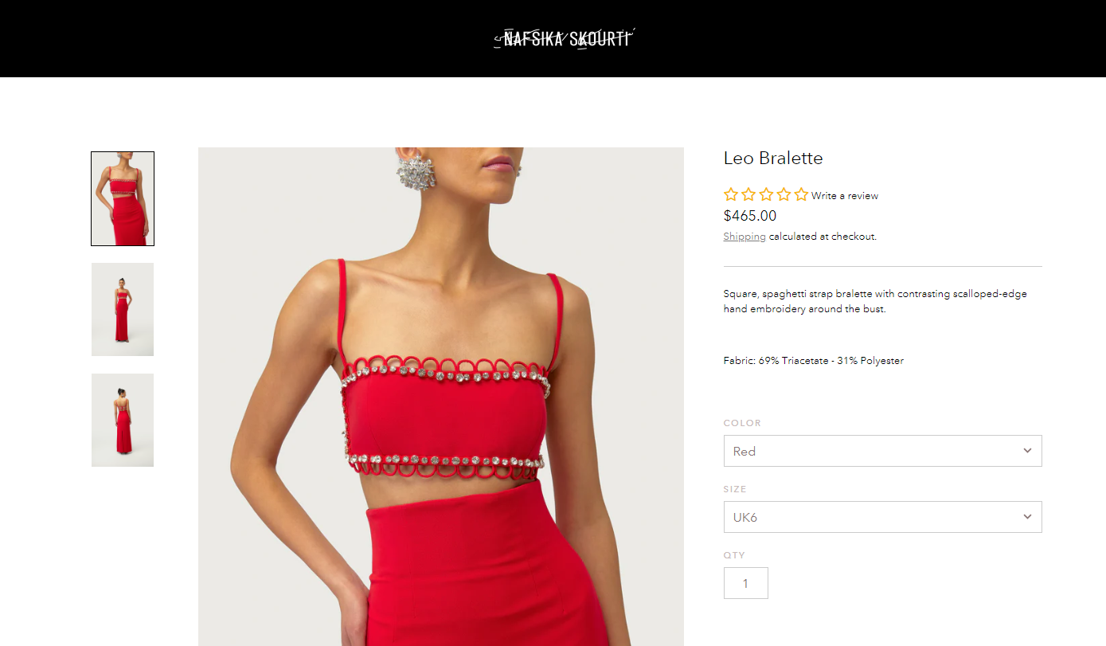This screenshot has height=646, width=1106.
Task: Click the SIZE field label
Action: point(735,489)
